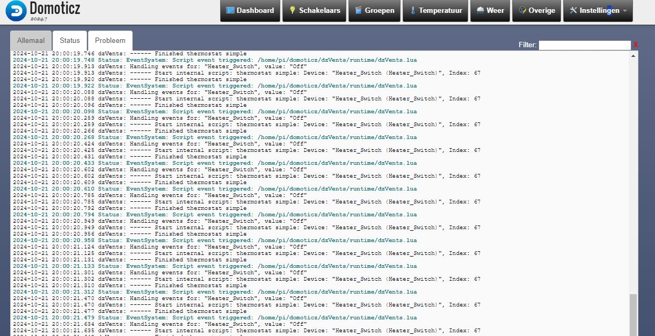Open the Weer page
The image size is (655, 336).
point(490,11)
